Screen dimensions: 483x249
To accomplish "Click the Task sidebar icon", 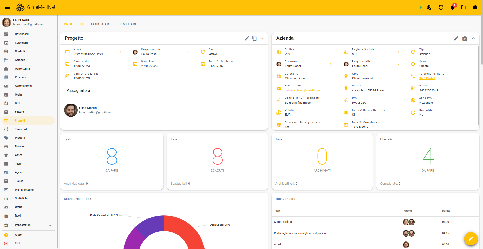I will click(x=6, y=164).
